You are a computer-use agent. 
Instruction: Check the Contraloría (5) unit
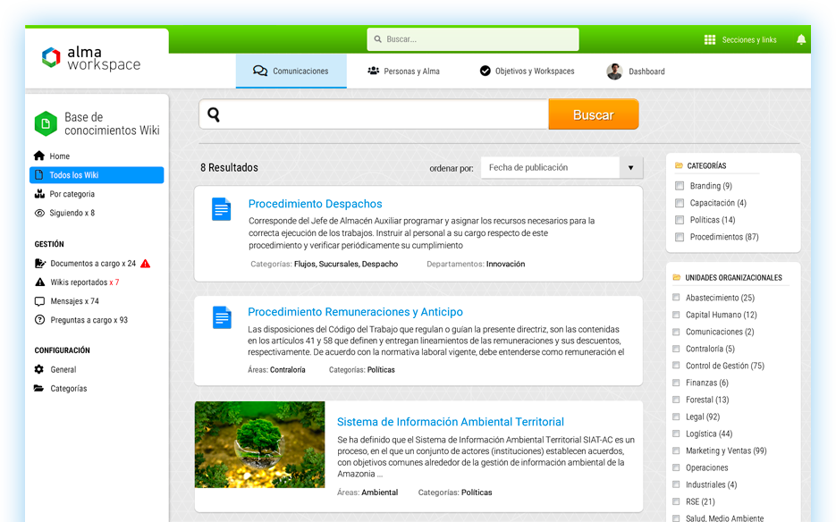click(x=676, y=349)
